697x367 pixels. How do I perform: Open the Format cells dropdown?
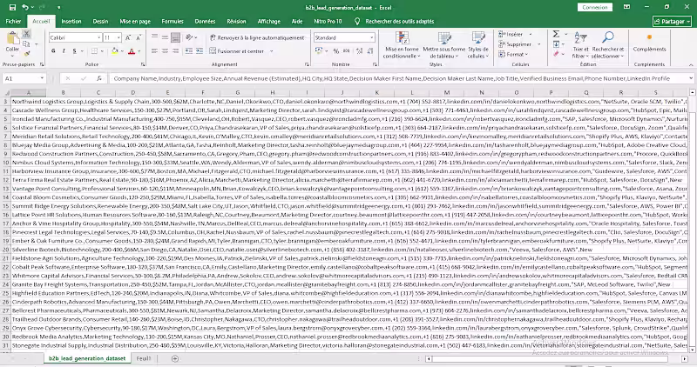pos(513,54)
